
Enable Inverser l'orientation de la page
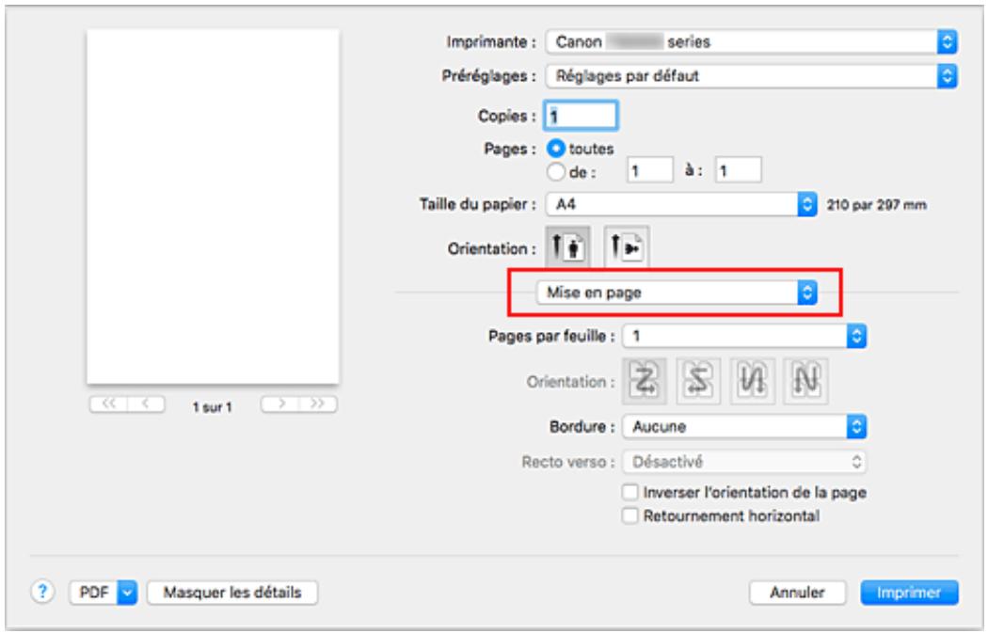630,492
